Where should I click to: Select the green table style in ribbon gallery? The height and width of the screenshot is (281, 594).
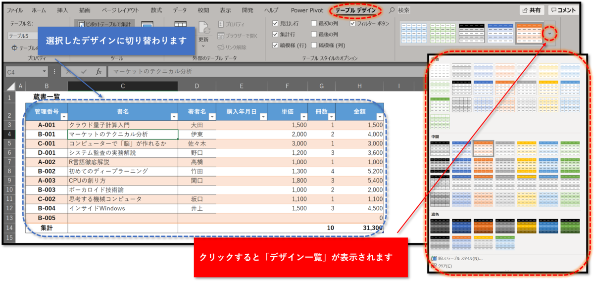pos(443,33)
